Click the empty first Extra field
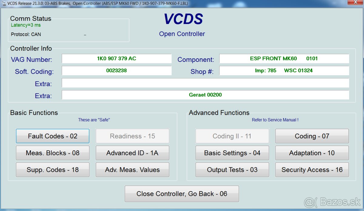Viewport: 364px width, 211px height. [x=205, y=83]
